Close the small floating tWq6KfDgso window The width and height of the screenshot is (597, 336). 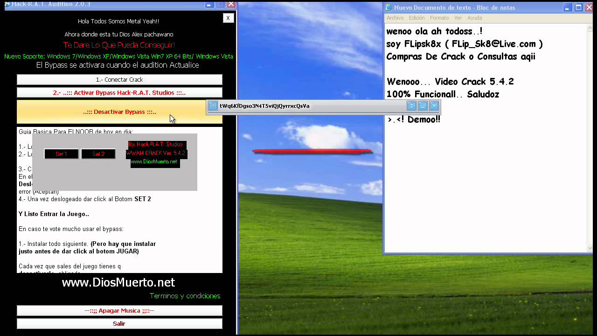click(434, 106)
